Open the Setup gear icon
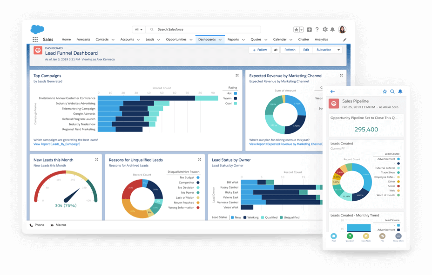This screenshot has height=275, width=432. 325,29
